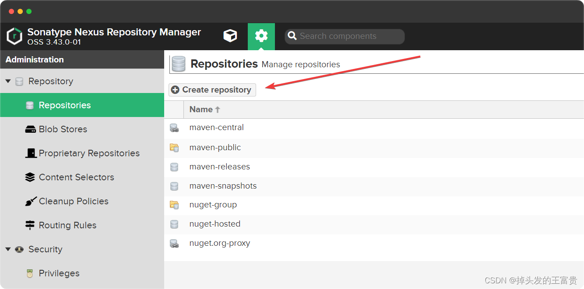Screen dimensions: 584x289
Task: Click the Security section label
Action: pyautogui.click(x=46, y=249)
